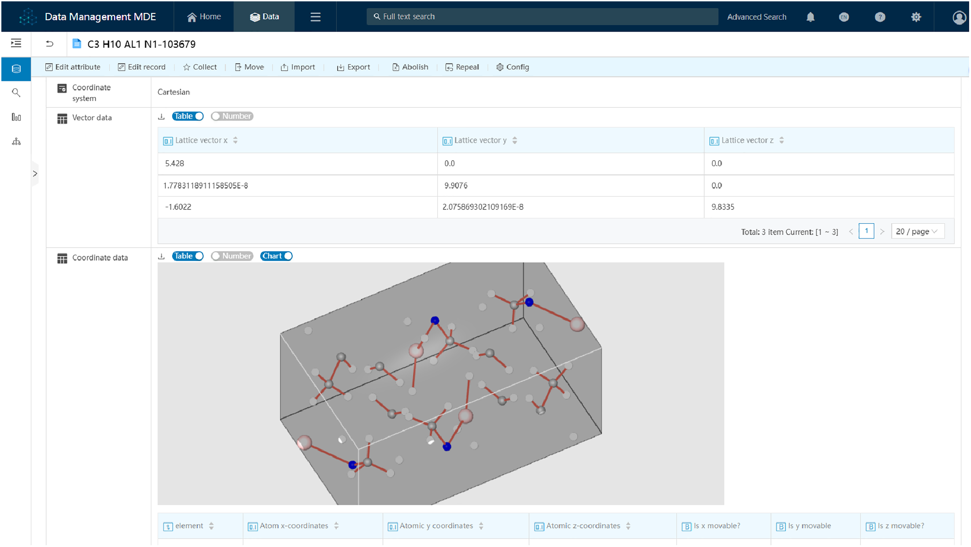This screenshot has height=547, width=971.
Task: Open the sidebar statistics bar chart icon
Action: click(16, 117)
